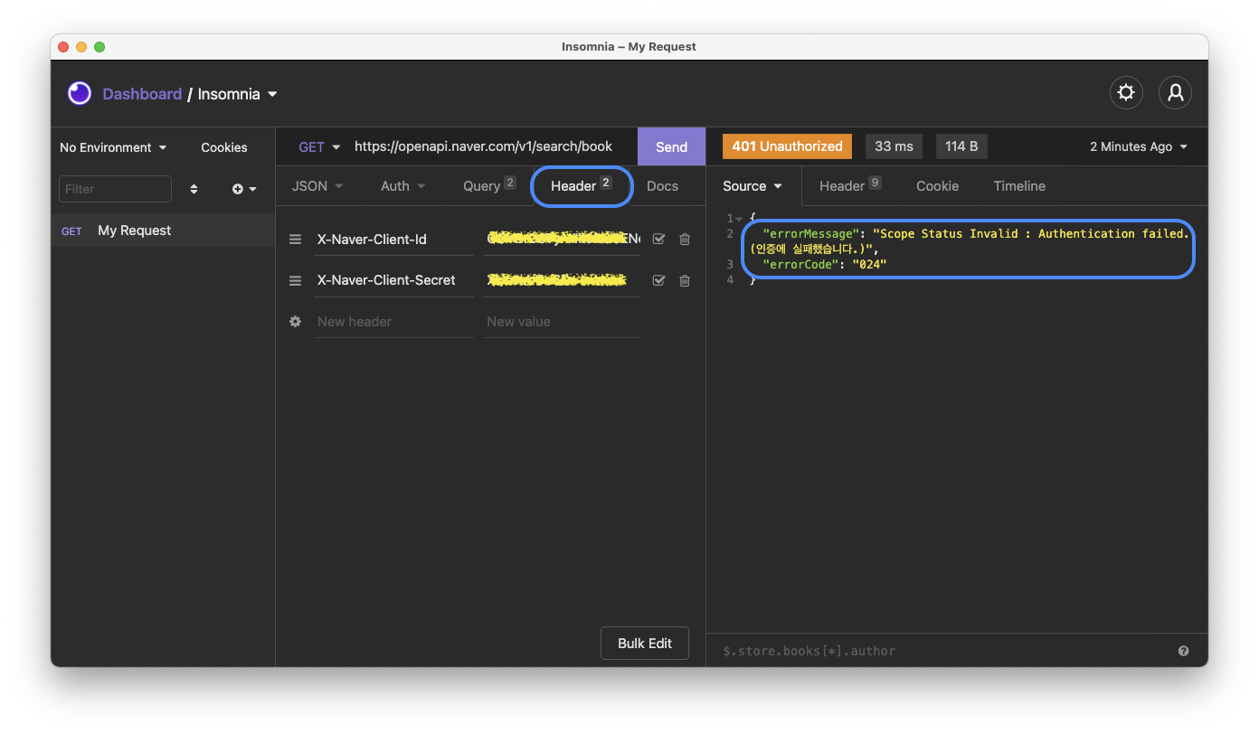Viewport: 1259px width, 734px height.
Task: Open the No Environment dropdown
Action: point(113,147)
